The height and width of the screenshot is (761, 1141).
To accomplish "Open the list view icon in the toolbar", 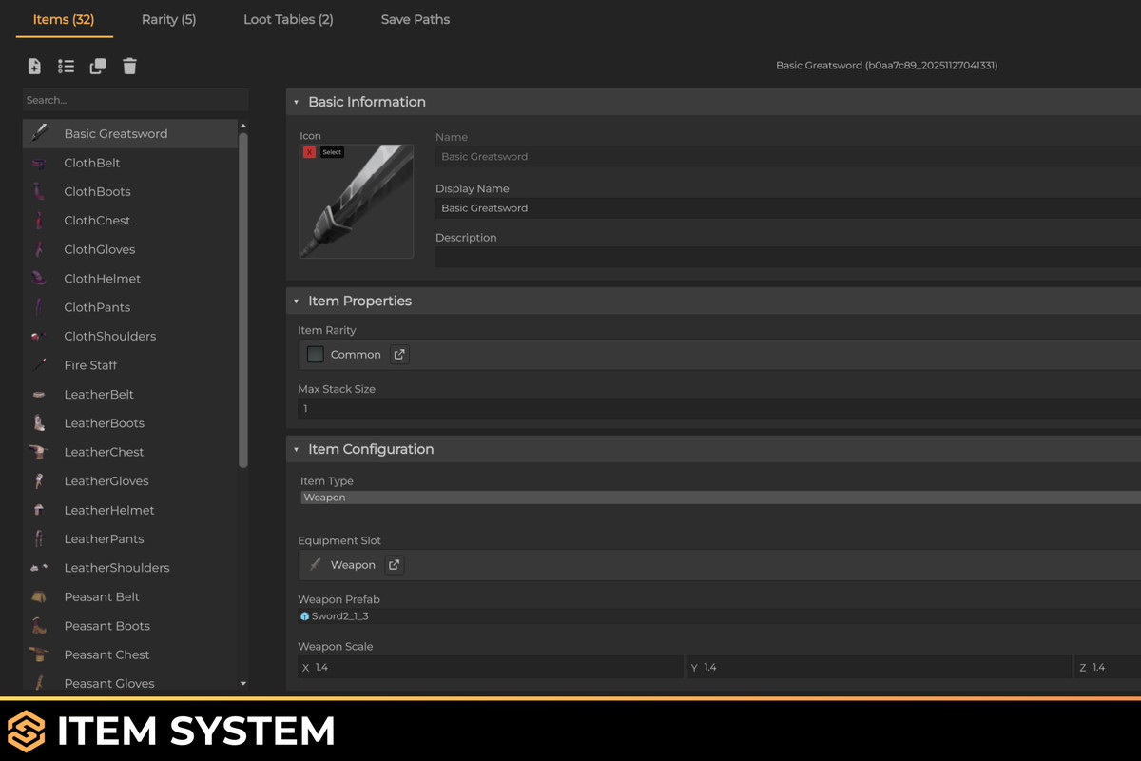I will pyautogui.click(x=66, y=67).
